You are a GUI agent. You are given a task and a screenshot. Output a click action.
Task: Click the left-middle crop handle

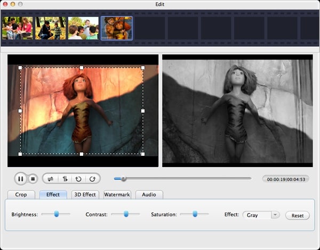coord(20,111)
